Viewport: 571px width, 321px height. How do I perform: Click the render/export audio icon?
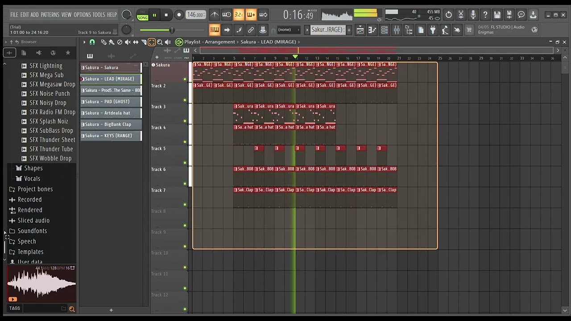(x=509, y=15)
